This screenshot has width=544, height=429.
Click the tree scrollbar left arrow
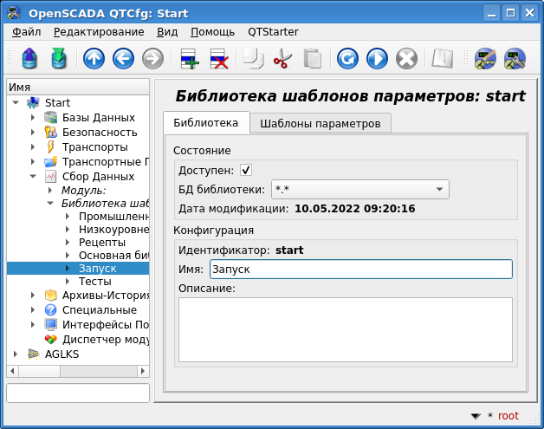pyautogui.click(x=12, y=371)
